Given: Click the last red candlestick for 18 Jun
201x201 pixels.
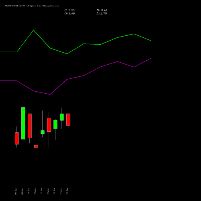Looking at the screenshot, I should tap(68, 119).
